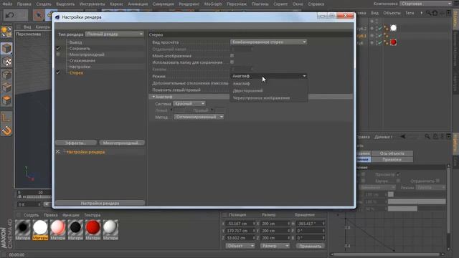Adjust the 50 % slider in attributes panel
This screenshot has width=459, height=258.
pos(417,209)
